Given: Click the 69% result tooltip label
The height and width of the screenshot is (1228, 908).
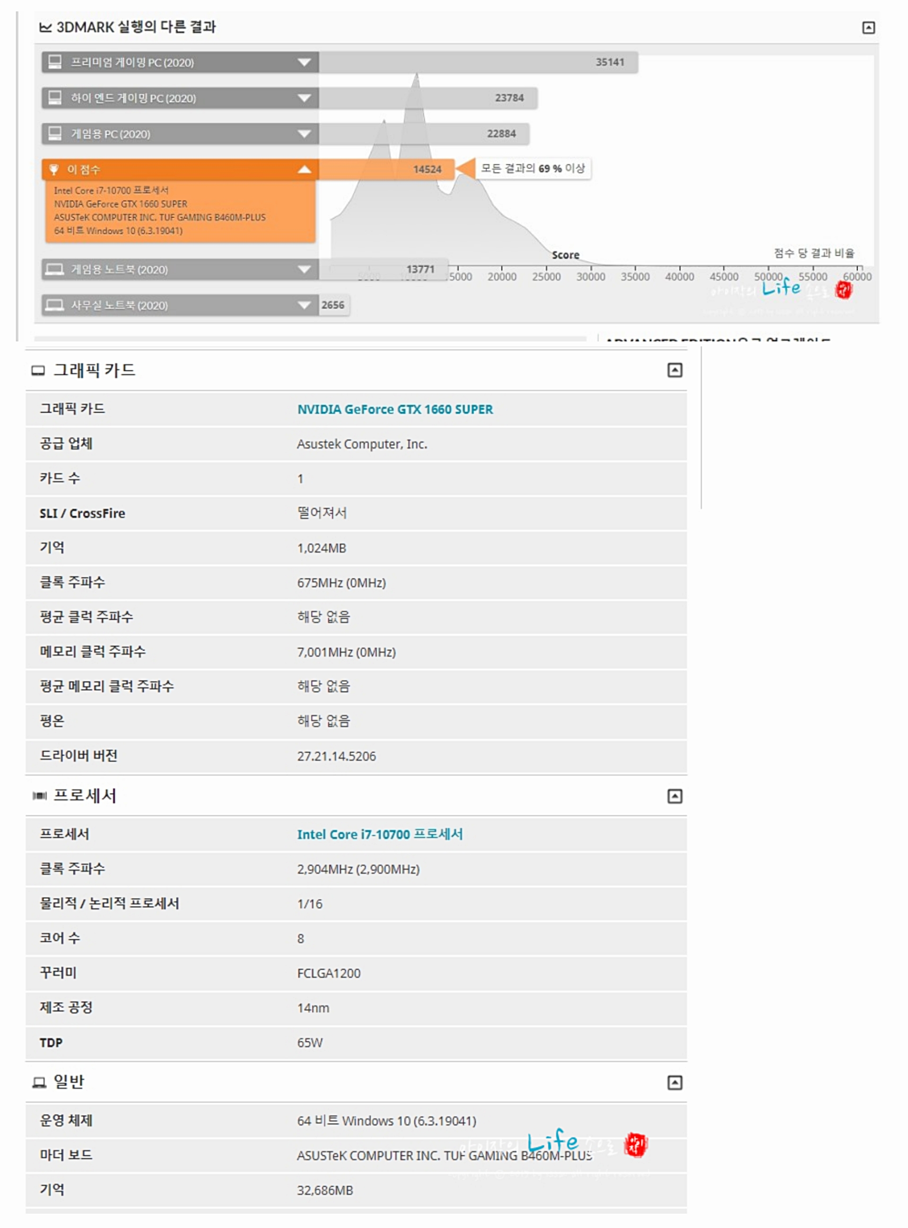Looking at the screenshot, I should [x=532, y=169].
